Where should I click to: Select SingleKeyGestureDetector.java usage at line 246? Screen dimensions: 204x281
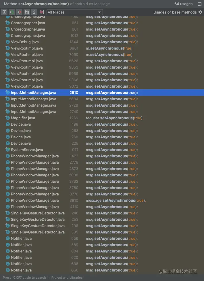pyautogui.click(x=102, y=213)
